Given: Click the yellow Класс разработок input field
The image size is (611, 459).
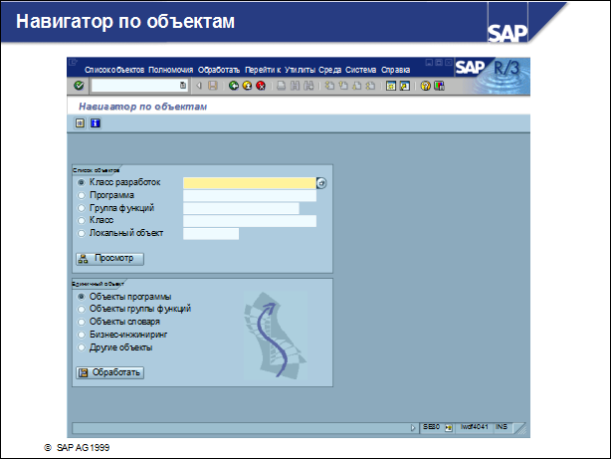Looking at the screenshot, I should pyautogui.click(x=249, y=183).
